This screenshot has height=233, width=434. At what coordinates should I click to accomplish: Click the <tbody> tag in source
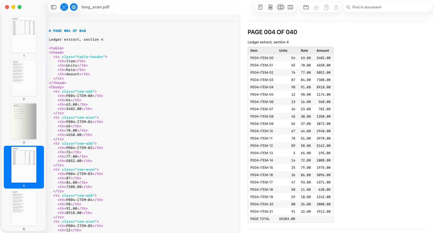[x=56, y=87]
